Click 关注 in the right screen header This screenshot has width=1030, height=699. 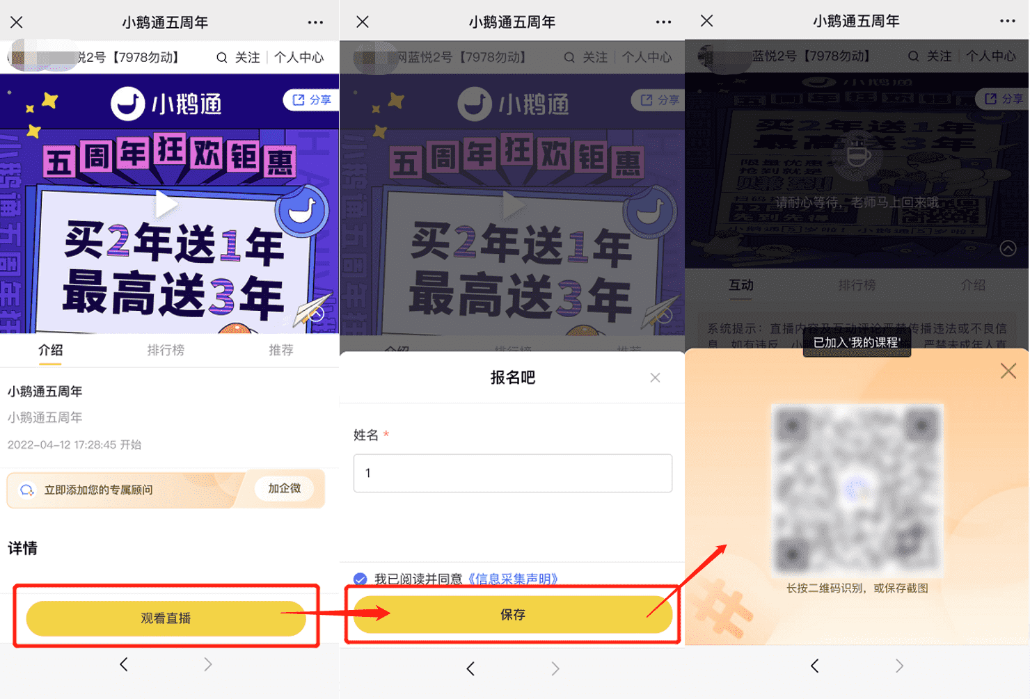point(939,56)
